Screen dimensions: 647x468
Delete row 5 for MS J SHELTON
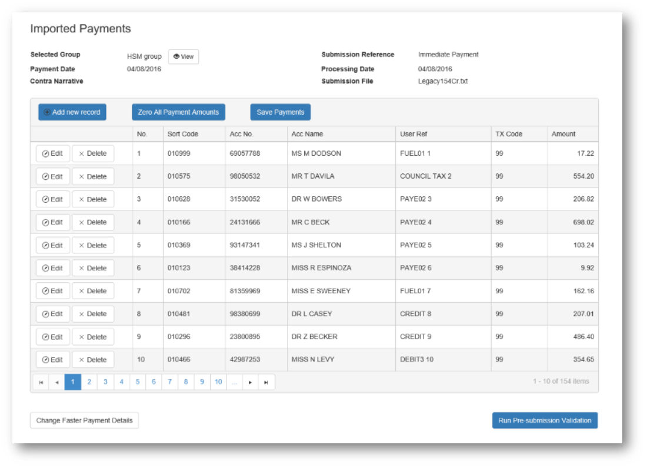coord(93,245)
